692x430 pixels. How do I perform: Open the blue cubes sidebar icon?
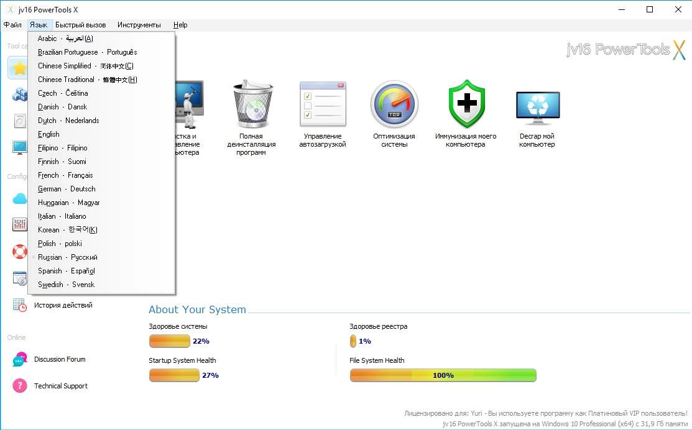[x=19, y=93]
